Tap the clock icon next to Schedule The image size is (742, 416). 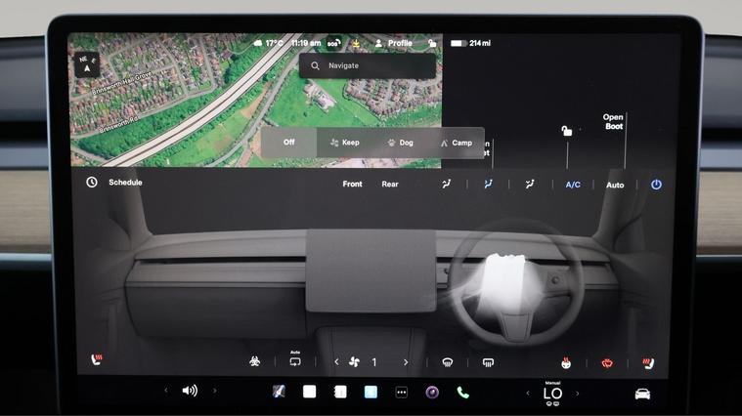(92, 182)
